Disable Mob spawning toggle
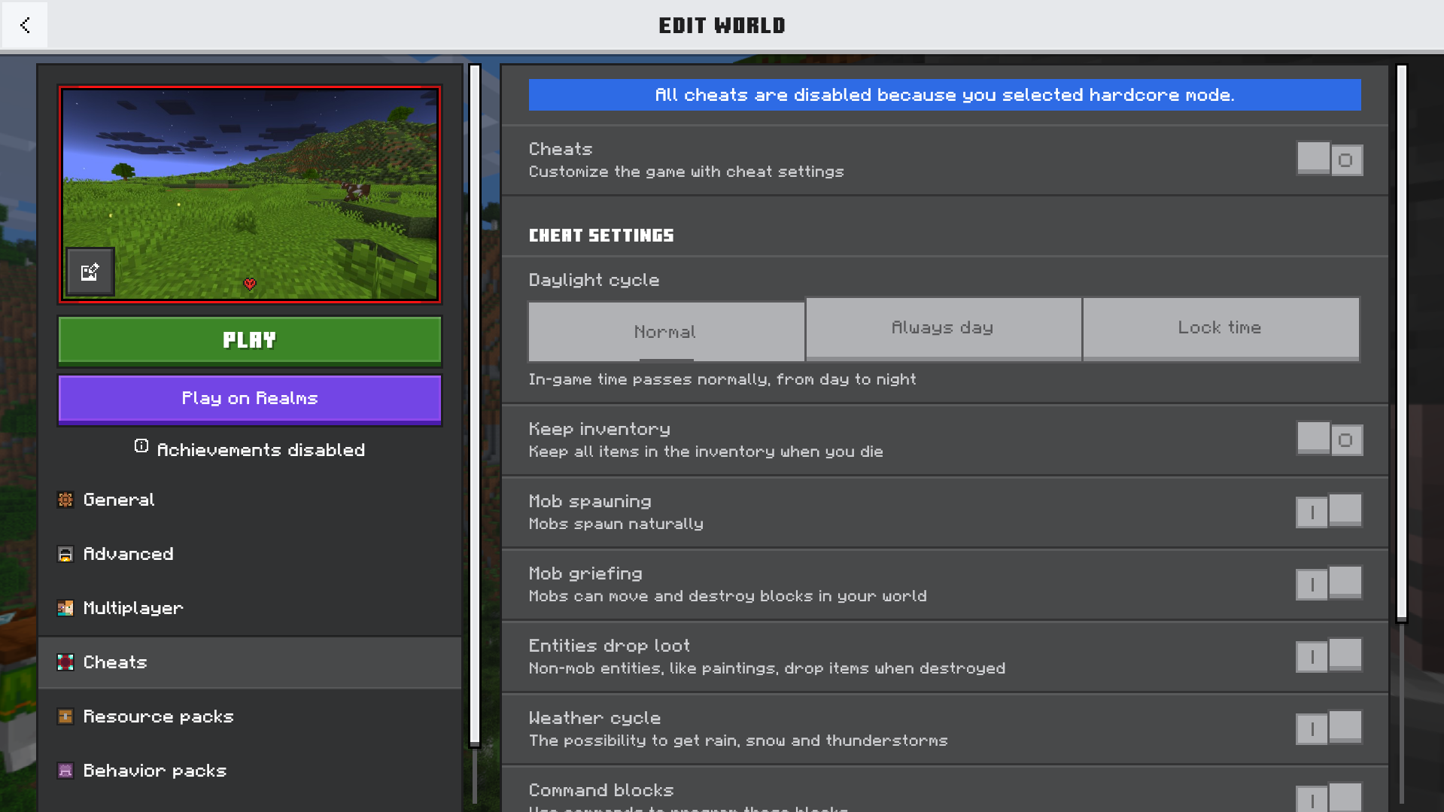The width and height of the screenshot is (1444, 812). pos(1330,512)
